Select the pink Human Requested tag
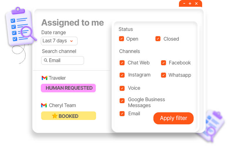Image resolution: width=238 pixels, height=147 pixels. coord(68,88)
